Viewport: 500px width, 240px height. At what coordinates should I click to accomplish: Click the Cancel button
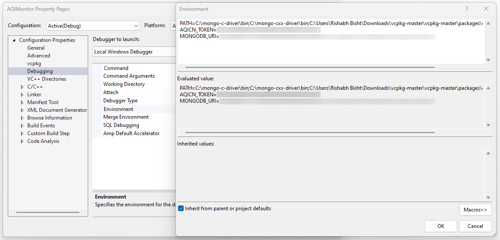475,226
